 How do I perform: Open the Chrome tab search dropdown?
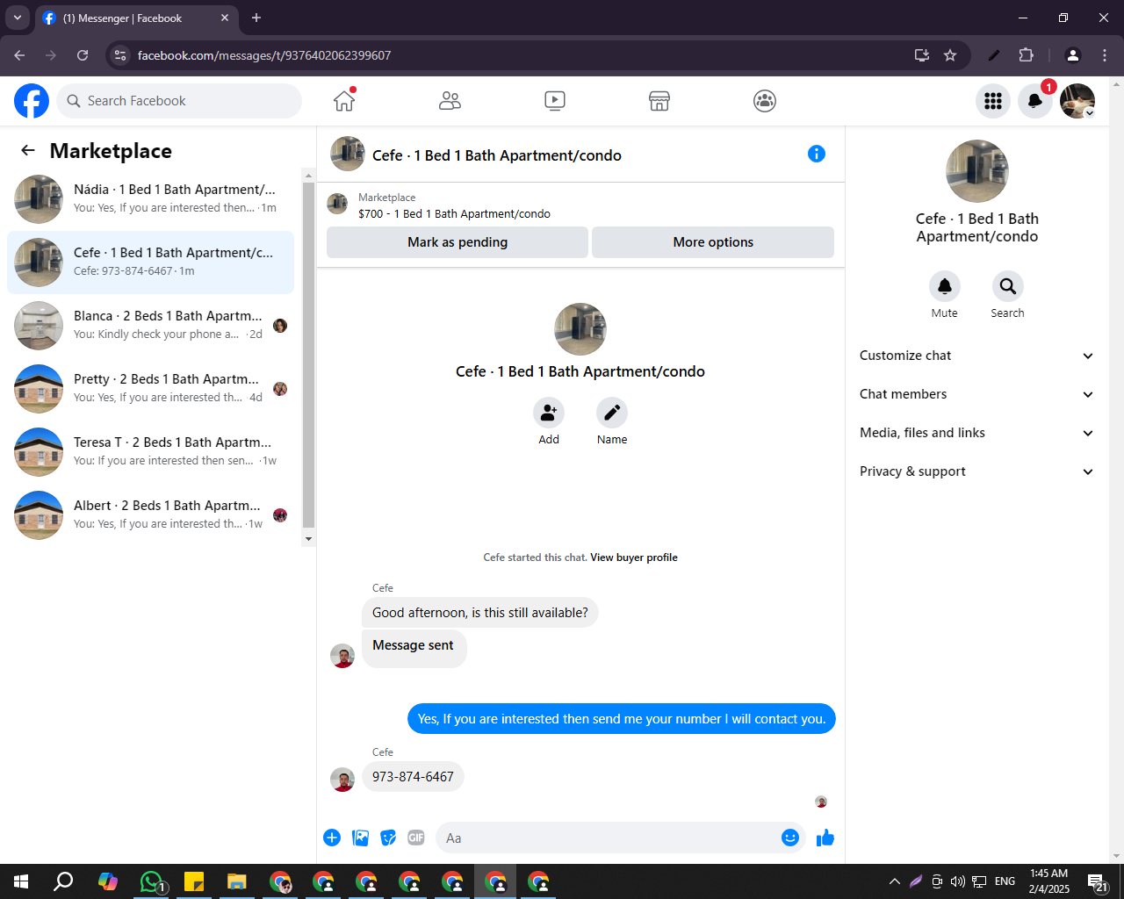click(18, 18)
